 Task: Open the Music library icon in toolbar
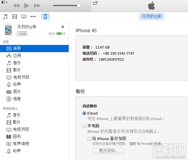pos(5,16)
